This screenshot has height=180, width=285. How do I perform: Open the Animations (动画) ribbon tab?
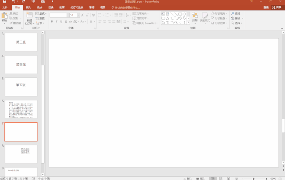[62, 8]
